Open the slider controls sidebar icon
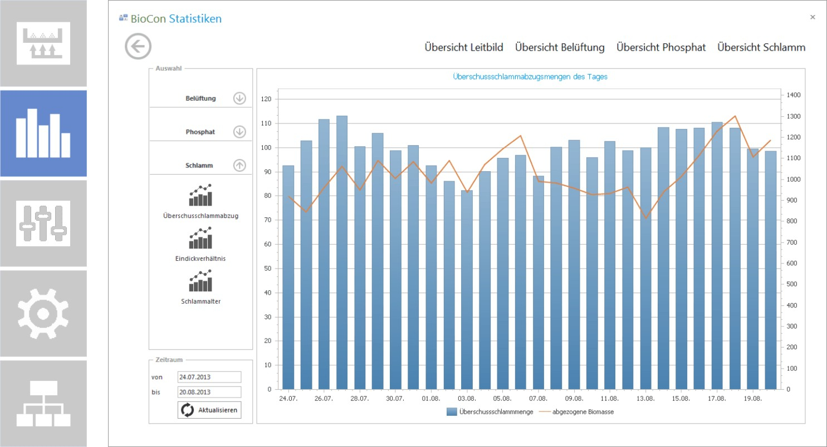Image resolution: width=827 pixels, height=447 pixels. (43, 223)
